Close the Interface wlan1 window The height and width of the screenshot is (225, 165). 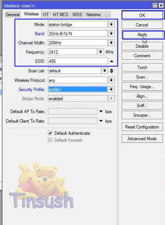161,5
